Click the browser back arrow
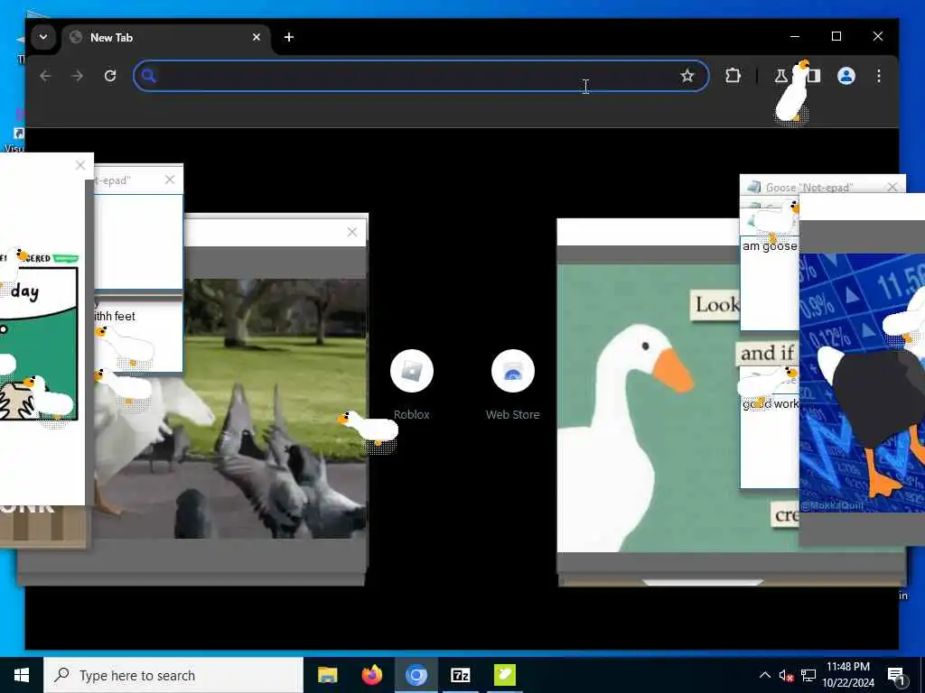 click(x=45, y=76)
